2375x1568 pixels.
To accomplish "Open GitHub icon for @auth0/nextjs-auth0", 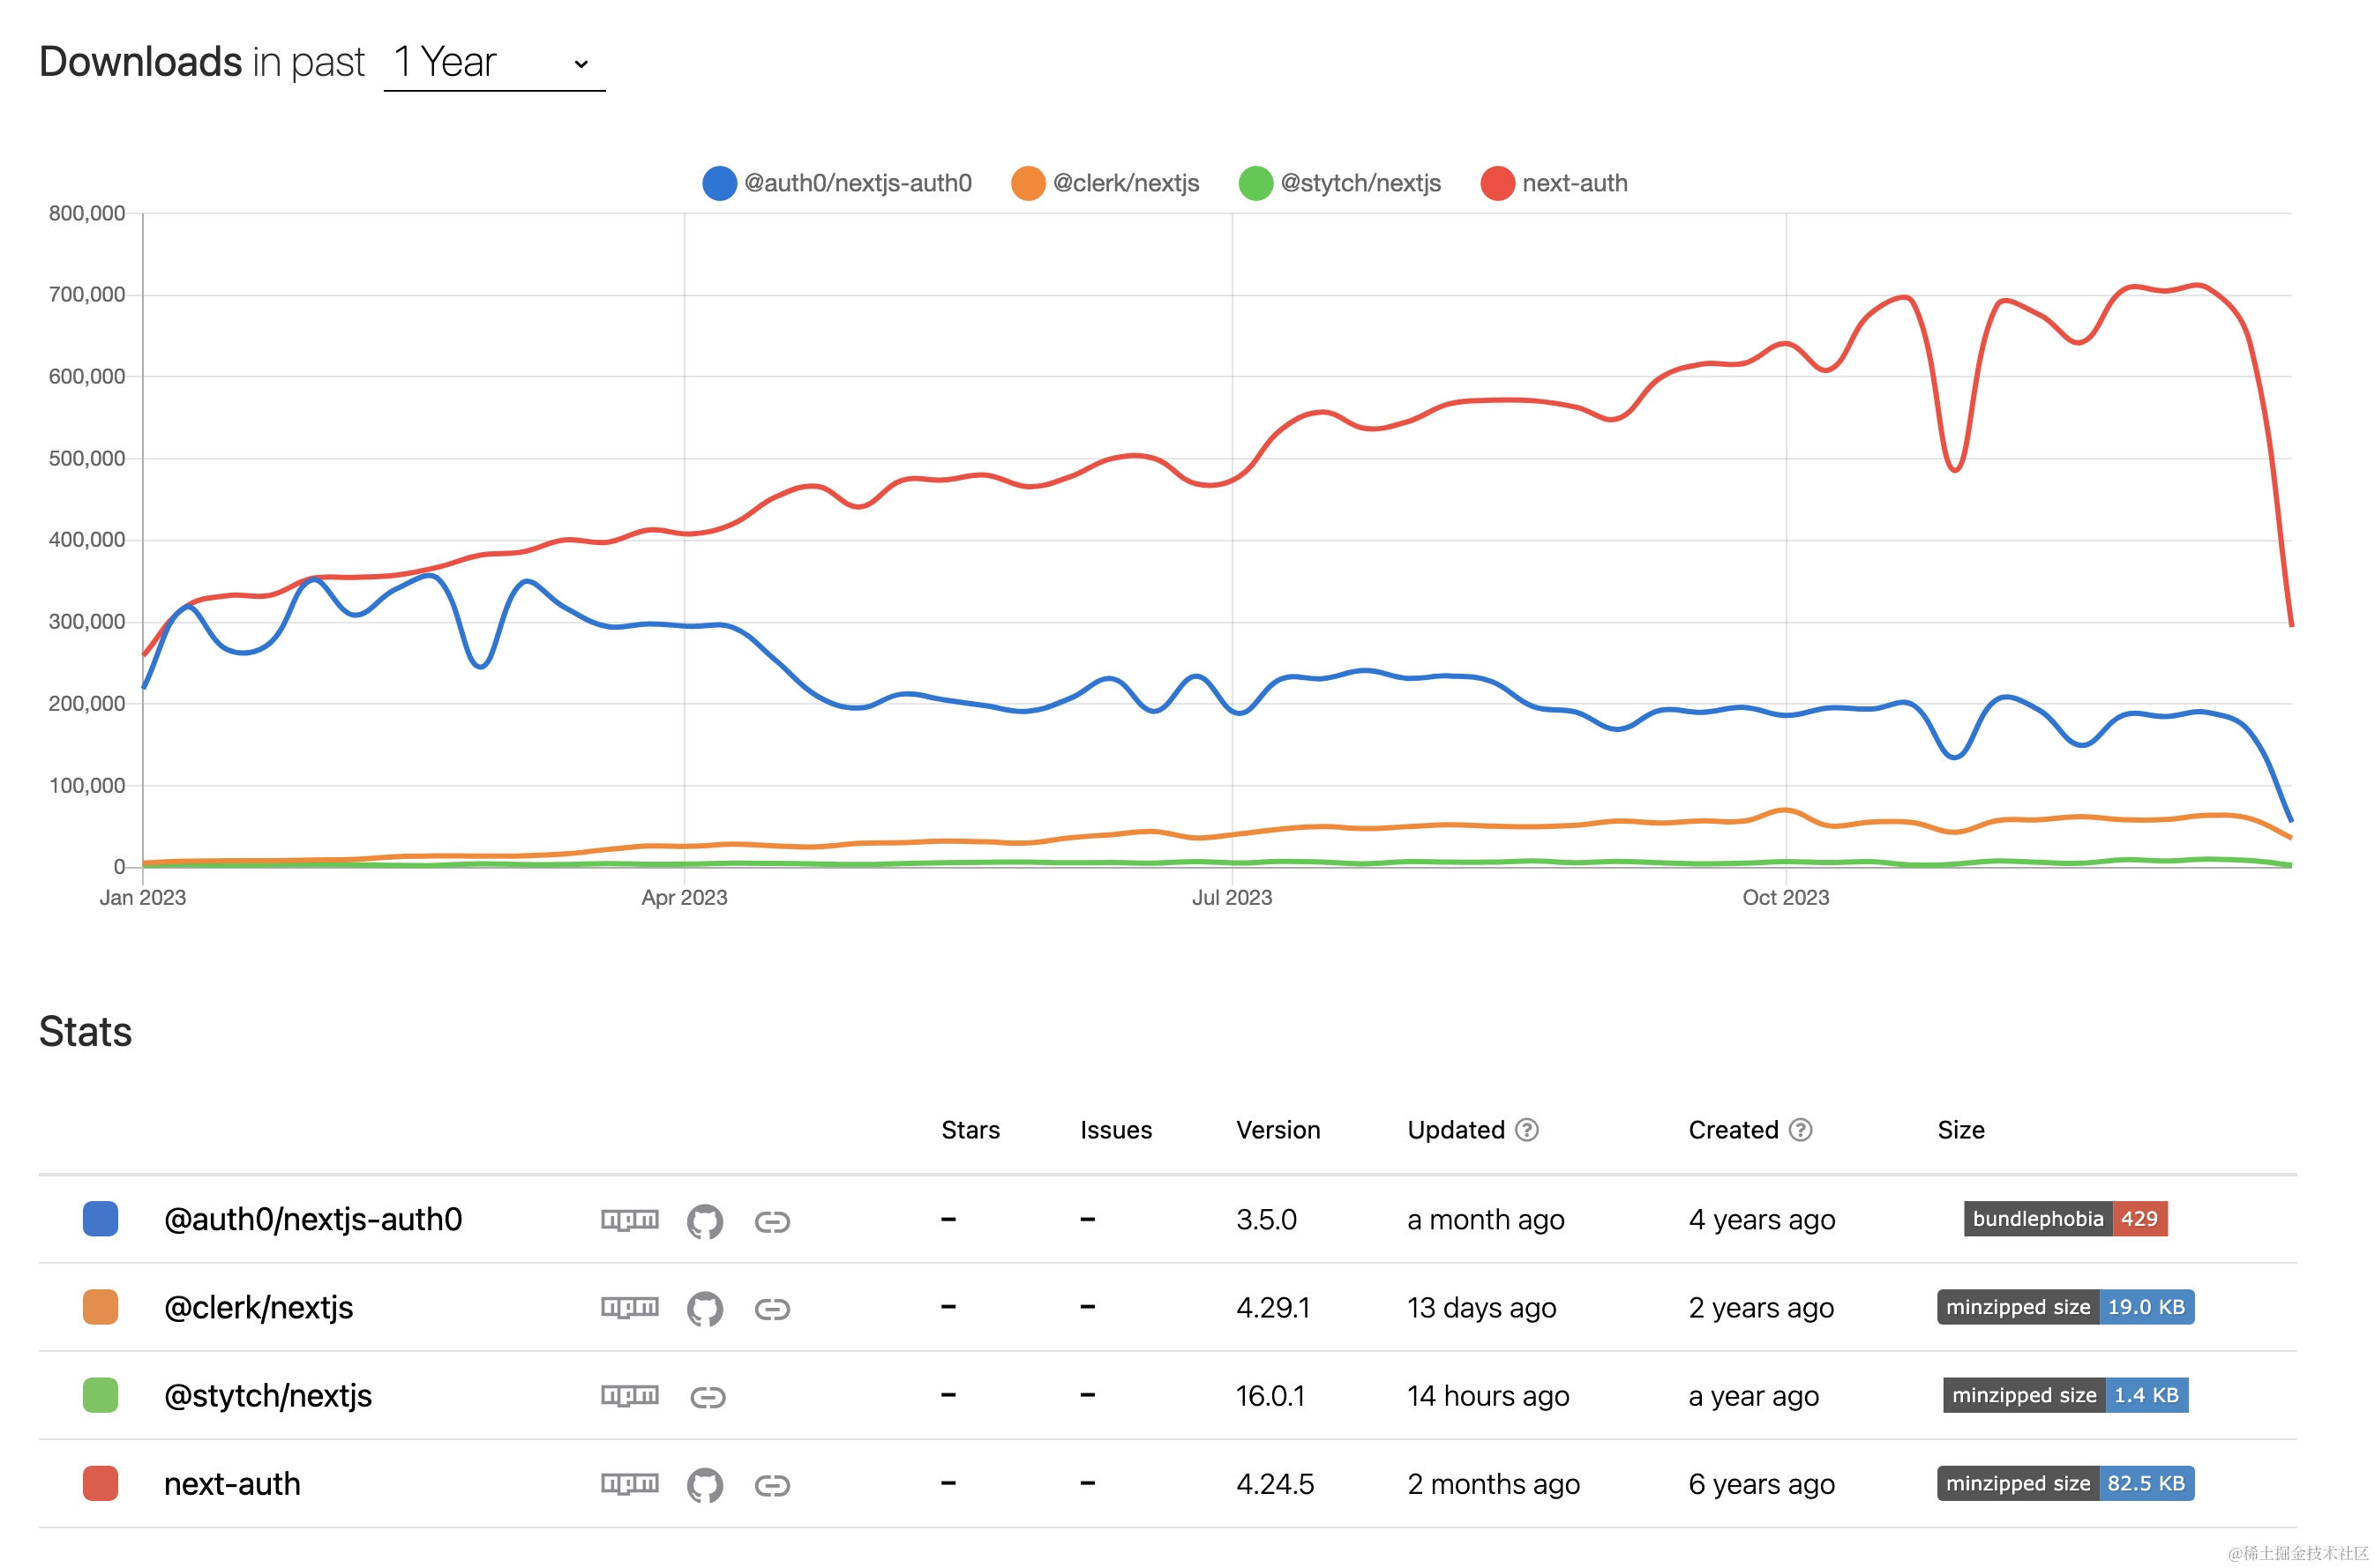I will click(704, 1221).
